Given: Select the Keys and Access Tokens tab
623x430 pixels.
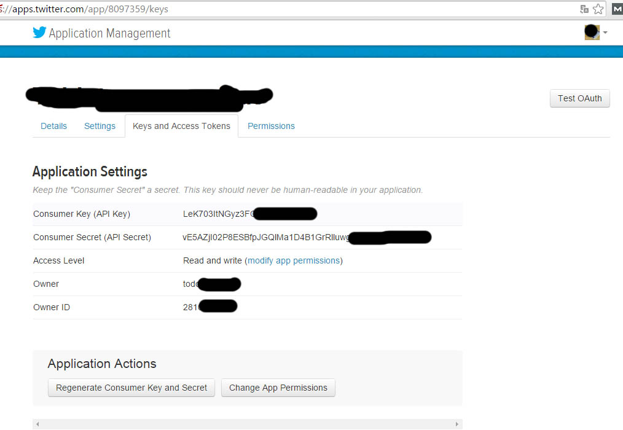Looking at the screenshot, I should click(181, 126).
